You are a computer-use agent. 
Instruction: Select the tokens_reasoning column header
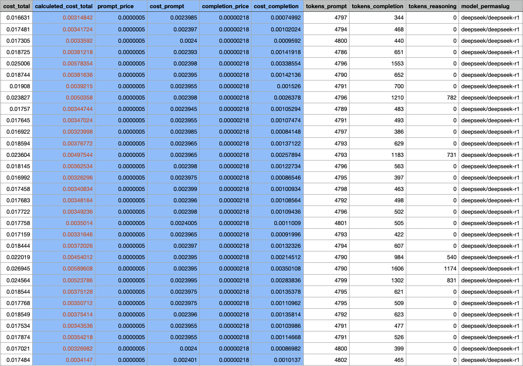click(432, 6)
